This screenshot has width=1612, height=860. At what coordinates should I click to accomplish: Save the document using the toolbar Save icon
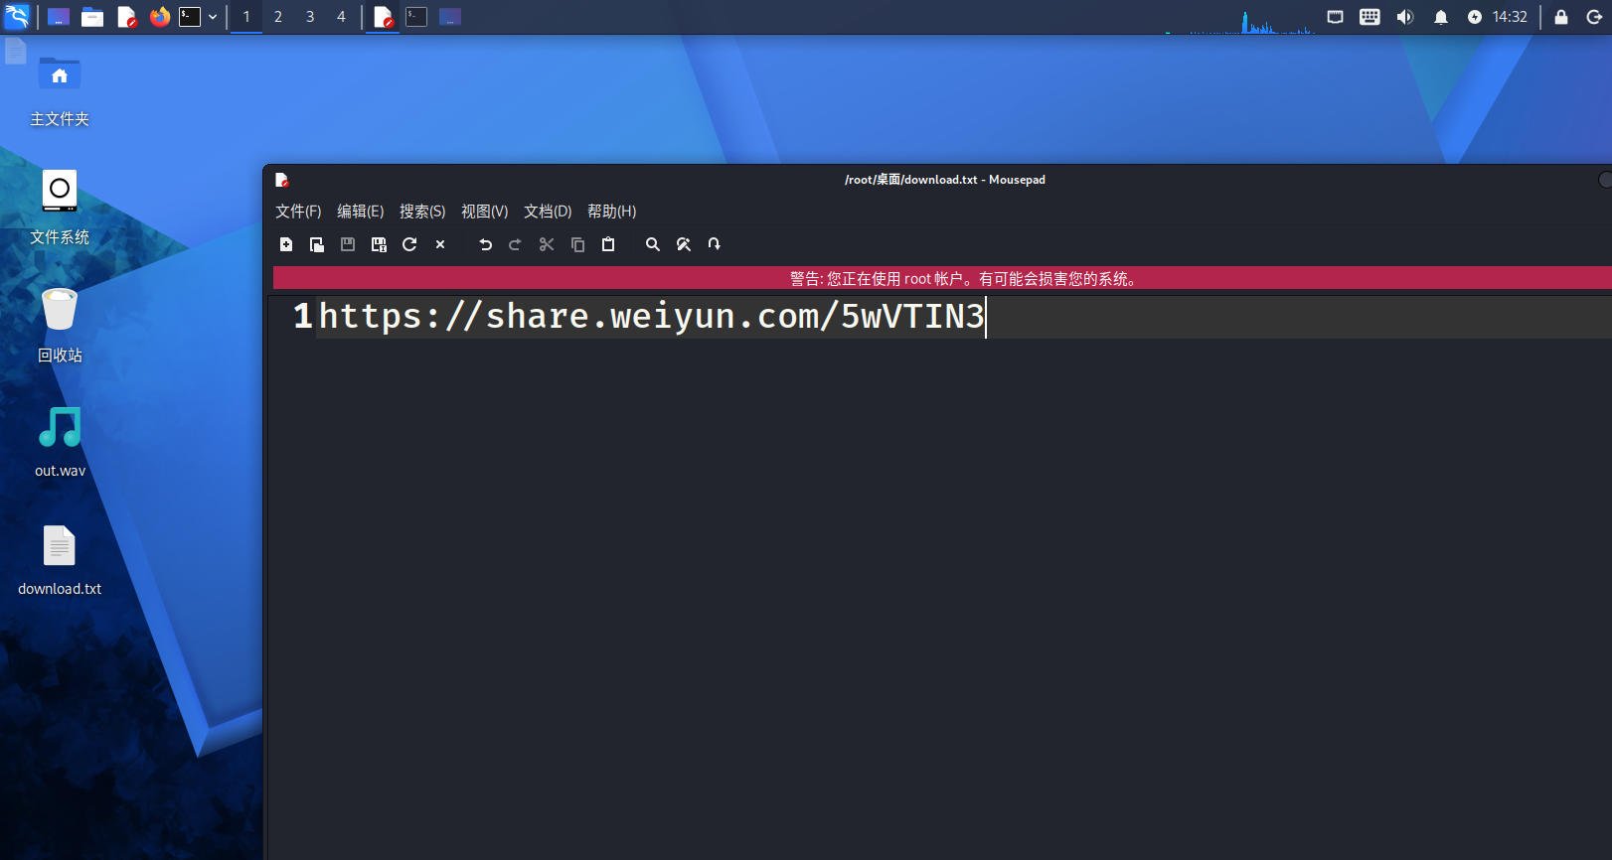[348, 244]
